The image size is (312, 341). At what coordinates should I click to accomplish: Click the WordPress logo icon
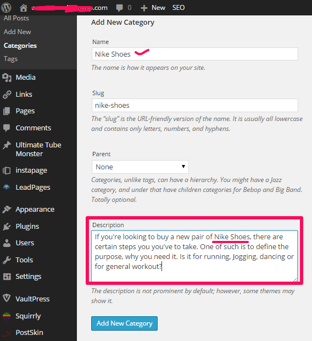6,8
